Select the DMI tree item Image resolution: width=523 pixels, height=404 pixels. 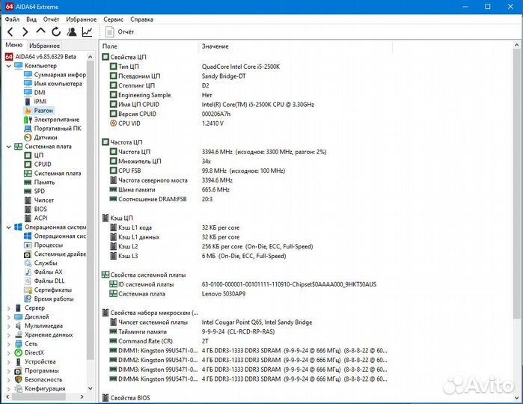(x=34, y=93)
